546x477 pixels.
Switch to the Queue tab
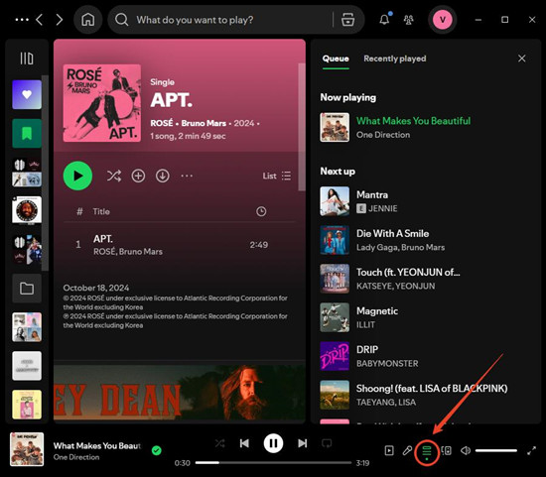pos(336,59)
